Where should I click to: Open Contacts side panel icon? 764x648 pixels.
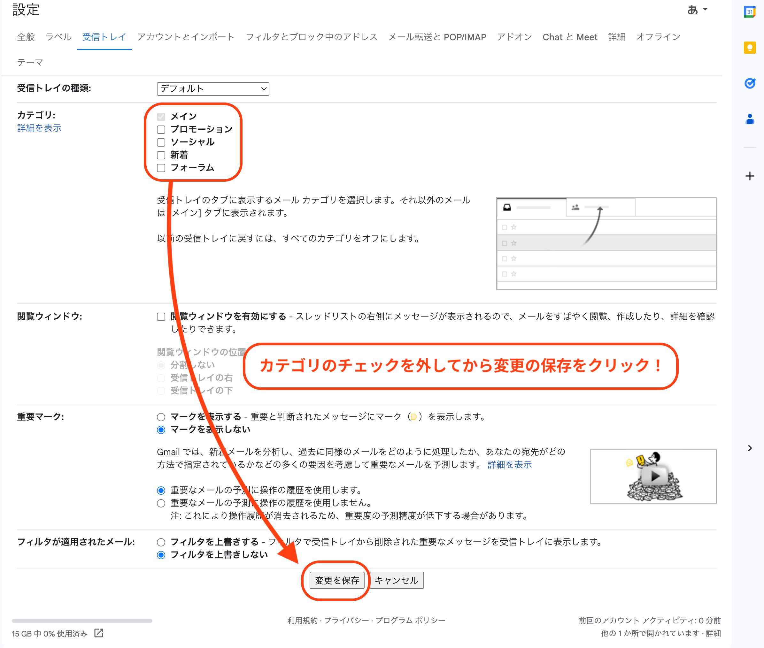[x=749, y=119]
